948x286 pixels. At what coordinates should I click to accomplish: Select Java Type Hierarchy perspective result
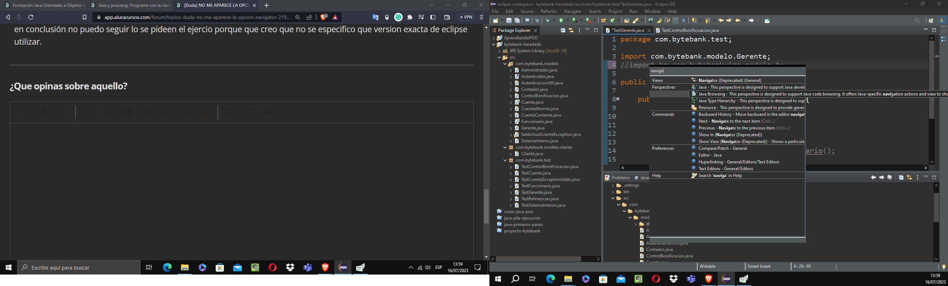tap(748, 100)
